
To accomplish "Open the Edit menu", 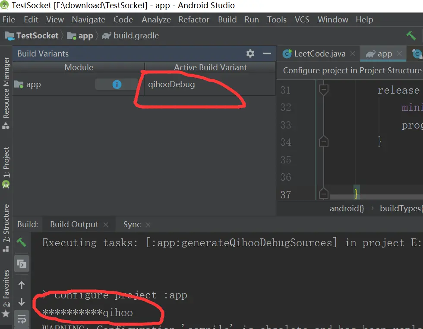I will coord(31,20).
